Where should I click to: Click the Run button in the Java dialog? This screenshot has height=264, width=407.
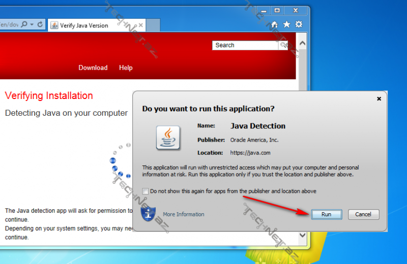pyautogui.click(x=327, y=214)
